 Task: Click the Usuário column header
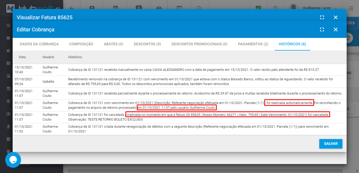[x=48, y=57]
